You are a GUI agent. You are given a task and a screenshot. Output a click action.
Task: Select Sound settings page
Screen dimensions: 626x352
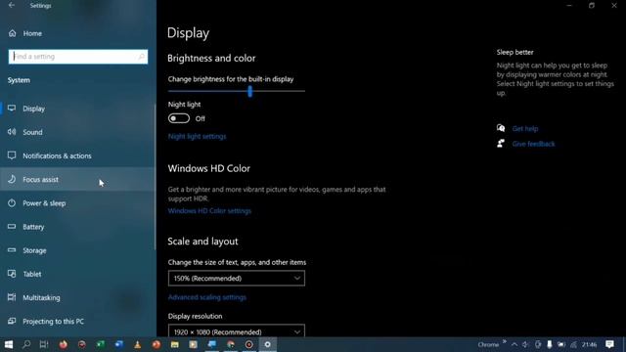point(78,132)
